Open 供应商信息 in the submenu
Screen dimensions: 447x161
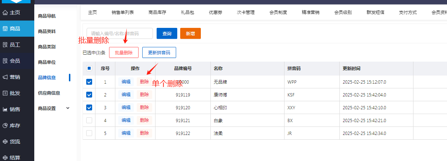click(49, 93)
